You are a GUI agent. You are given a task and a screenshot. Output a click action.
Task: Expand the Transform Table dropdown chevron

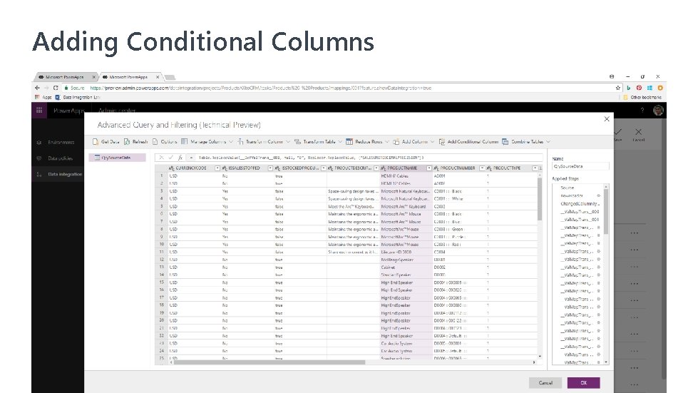[x=340, y=142]
